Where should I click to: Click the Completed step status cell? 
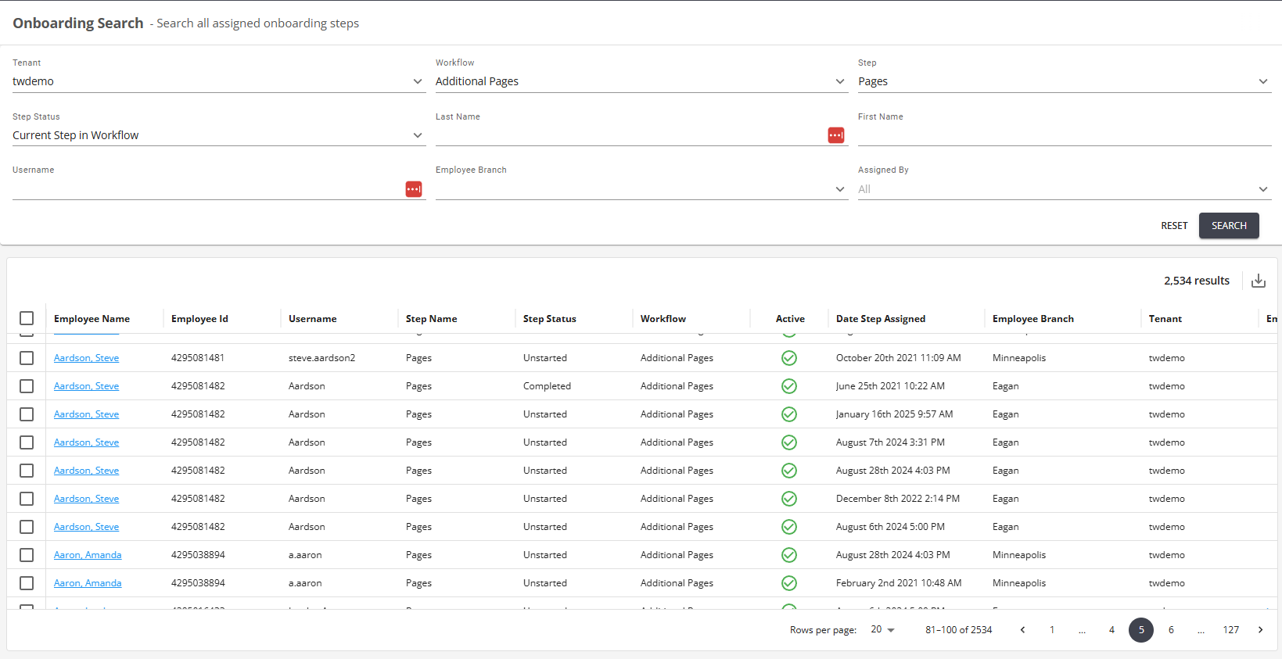tap(547, 386)
